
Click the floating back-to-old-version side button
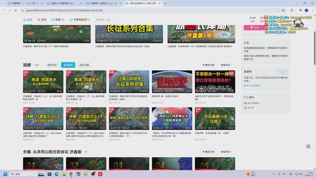[308, 146]
